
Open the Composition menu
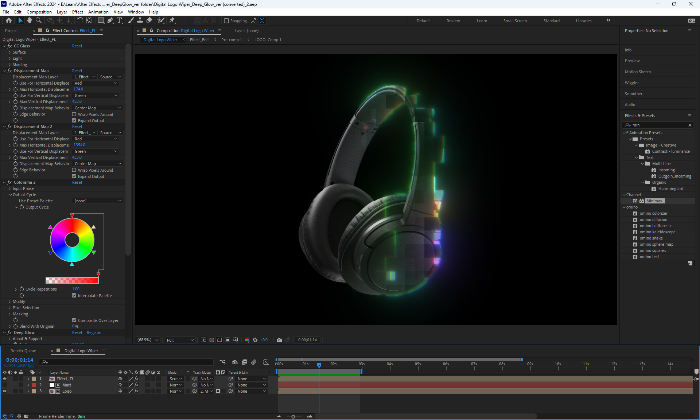pos(39,12)
